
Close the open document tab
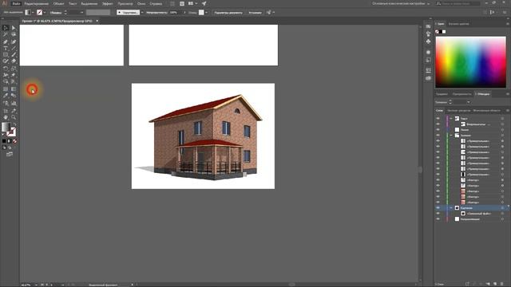[x=97, y=21]
